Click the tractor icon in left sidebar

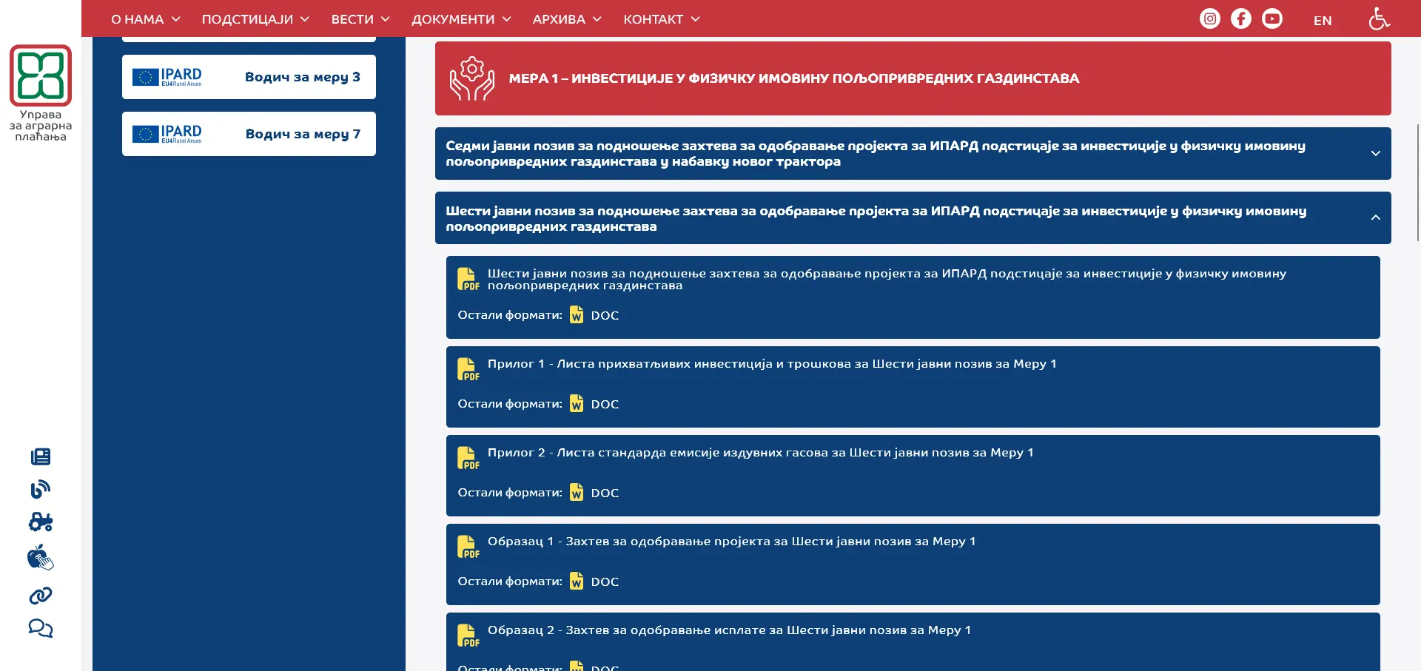pos(41,522)
